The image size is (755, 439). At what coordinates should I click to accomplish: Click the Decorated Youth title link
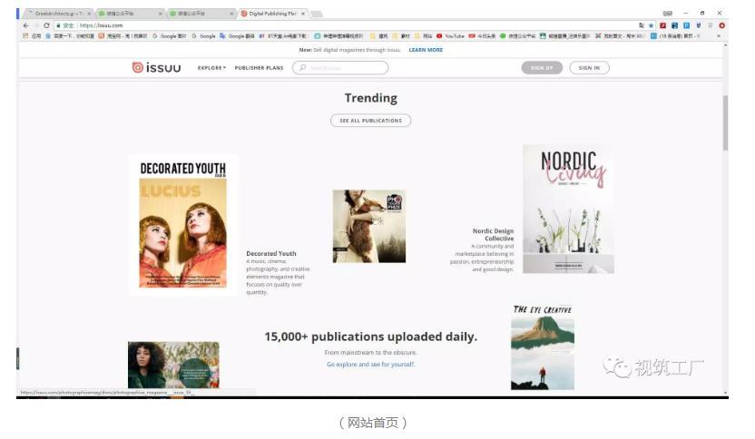coord(271,254)
